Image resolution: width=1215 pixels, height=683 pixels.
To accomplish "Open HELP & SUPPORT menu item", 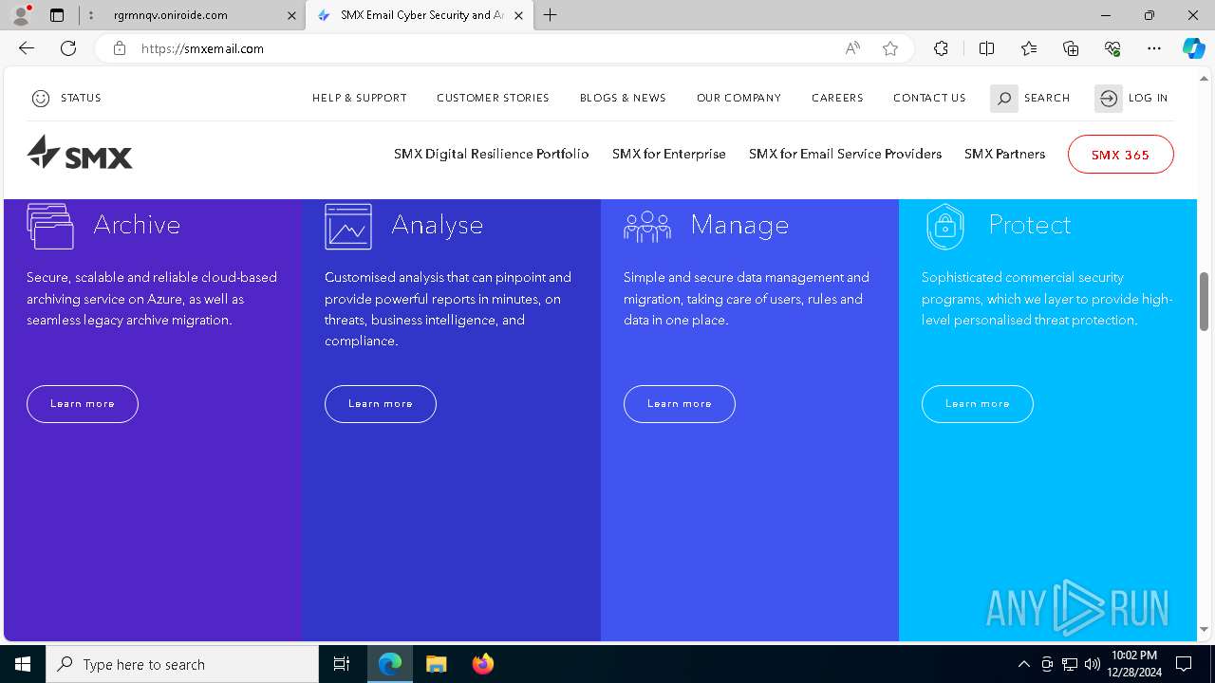I will tap(360, 98).
